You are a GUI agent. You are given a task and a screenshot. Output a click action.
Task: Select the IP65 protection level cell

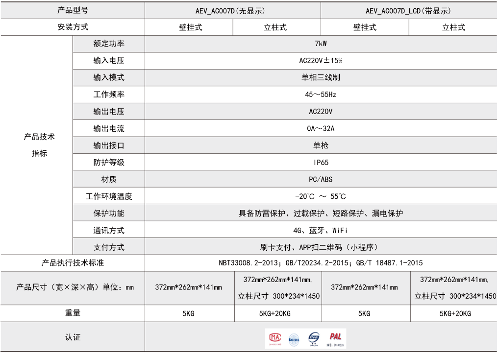click(x=321, y=162)
